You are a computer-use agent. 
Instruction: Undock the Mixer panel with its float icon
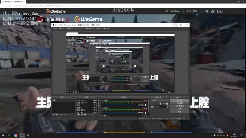click(147, 97)
